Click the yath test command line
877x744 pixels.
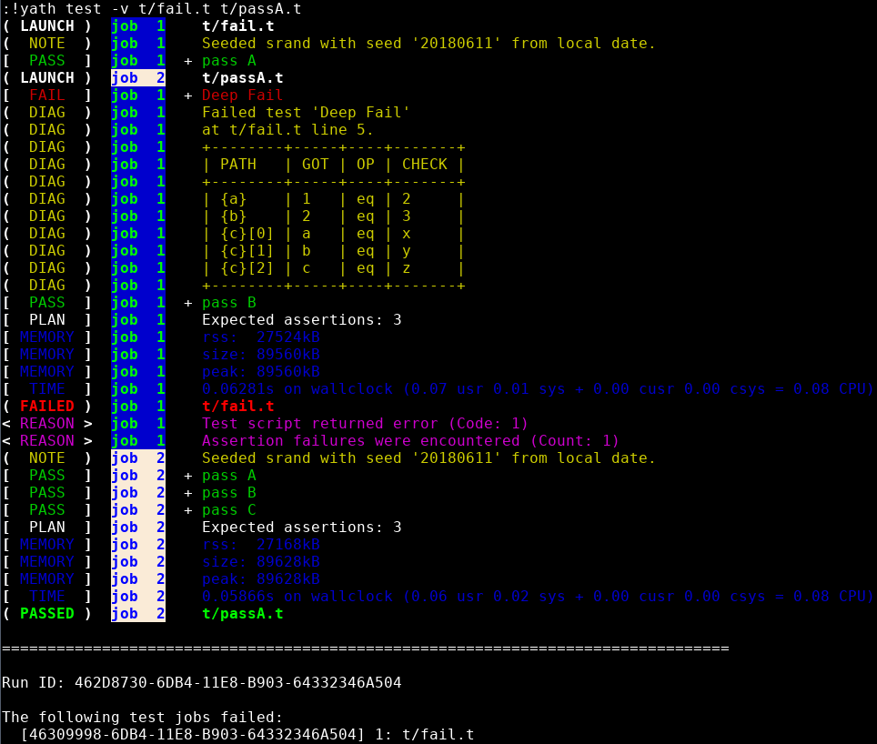151,9
